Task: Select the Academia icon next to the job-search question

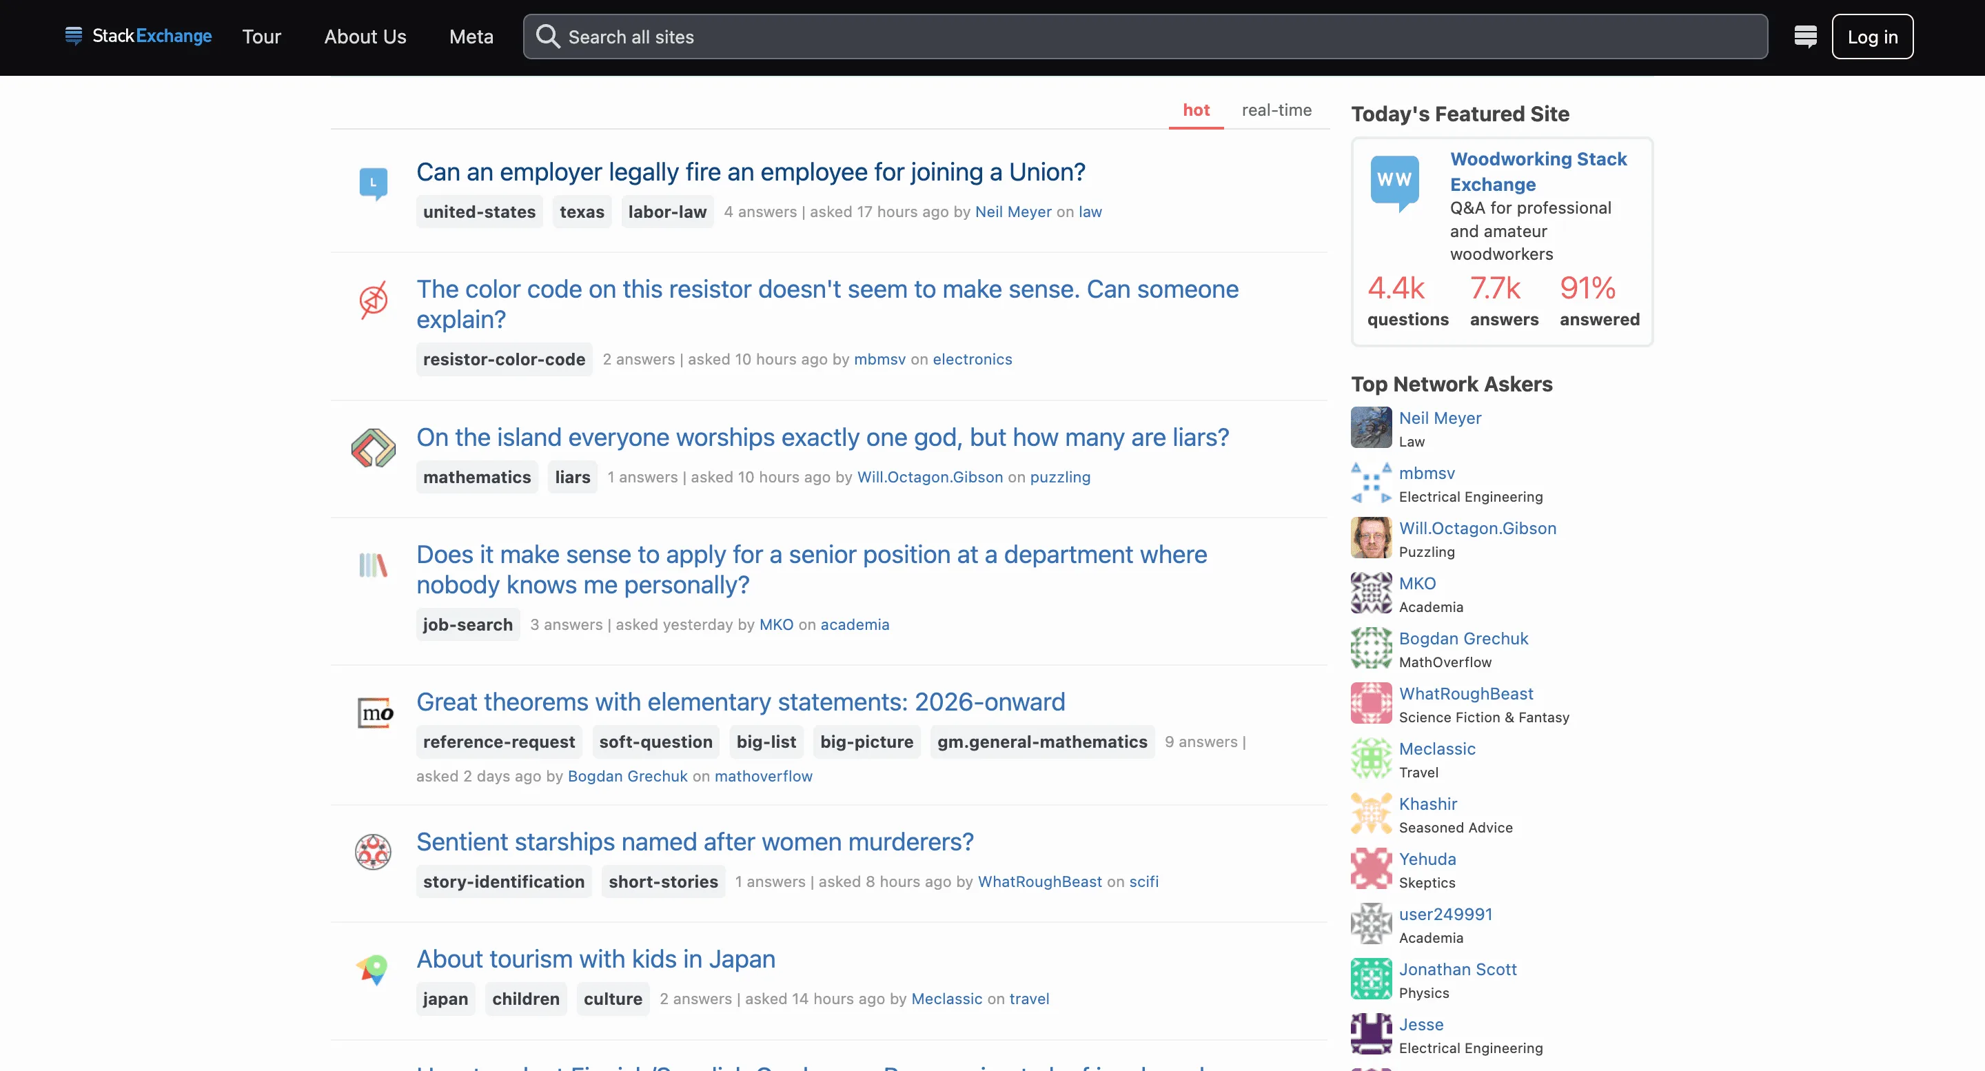Action: coord(373,564)
